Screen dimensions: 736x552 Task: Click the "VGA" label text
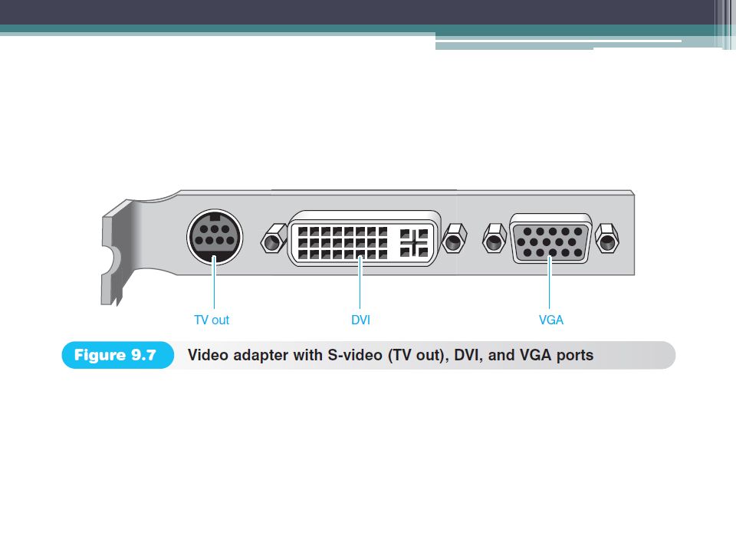pyautogui.click(x=550, y=320)
